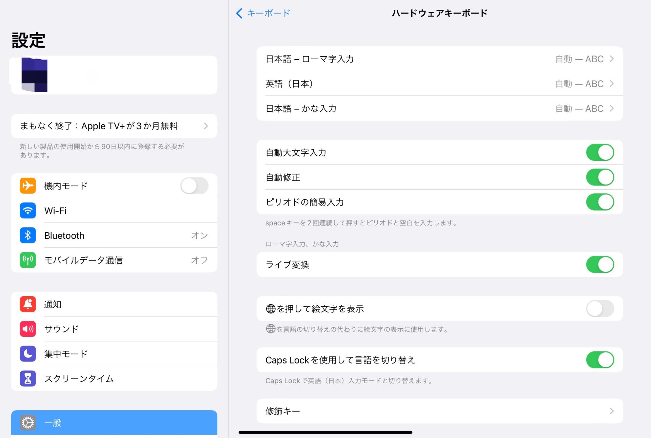This screenshot has height=438, width=651.
Task: Toggle airplane mode (機内モード) switch
Action: (x=194, y=185)
